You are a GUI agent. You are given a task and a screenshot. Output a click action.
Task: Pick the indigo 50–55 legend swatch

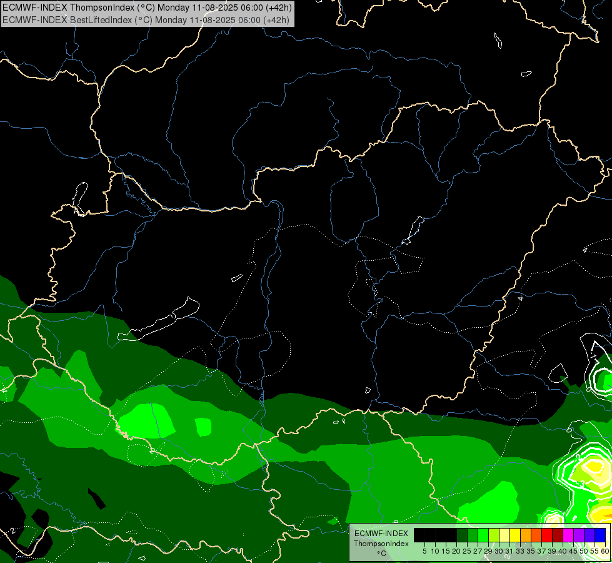pyautogui.click(x=589, y=535)
